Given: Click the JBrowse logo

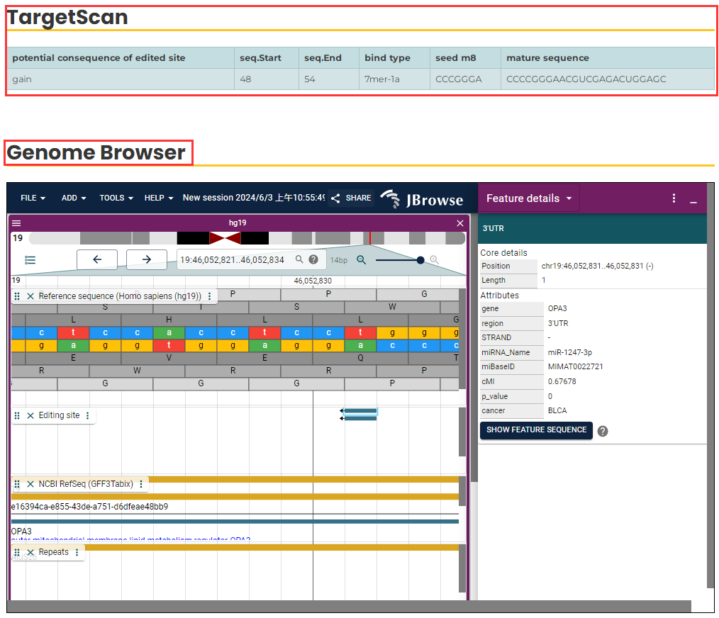Looking at the screenshot, I should point(422,199).
